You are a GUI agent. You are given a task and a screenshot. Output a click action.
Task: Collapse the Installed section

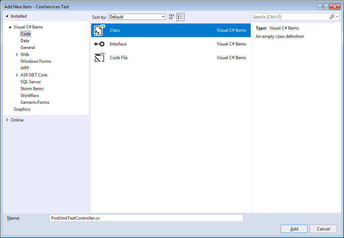7,16
